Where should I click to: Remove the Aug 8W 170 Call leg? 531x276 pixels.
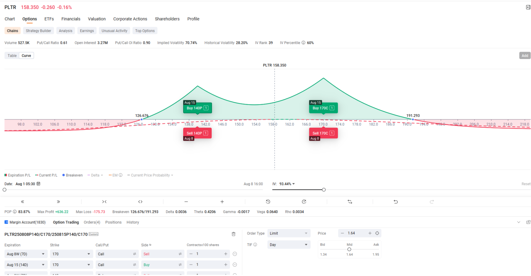[235, 254]
